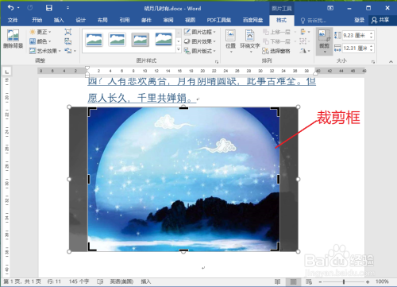Viewport: 397px width, 287px height.
Task: Click the Position (位置) button
Action: click(x=230, y=41)
